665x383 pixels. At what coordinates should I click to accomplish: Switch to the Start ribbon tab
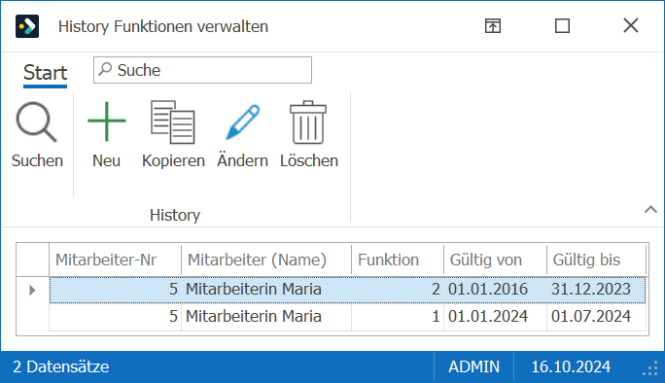[x=45, y=73]
